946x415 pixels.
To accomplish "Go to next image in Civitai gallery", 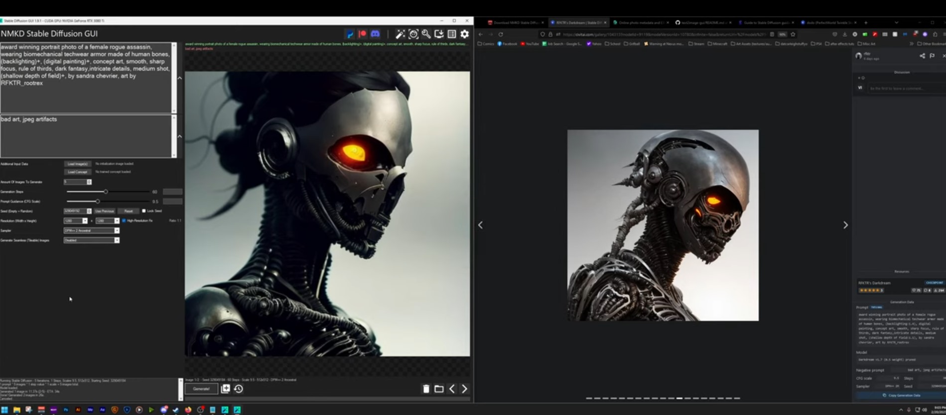I will (x=845, y=225).
